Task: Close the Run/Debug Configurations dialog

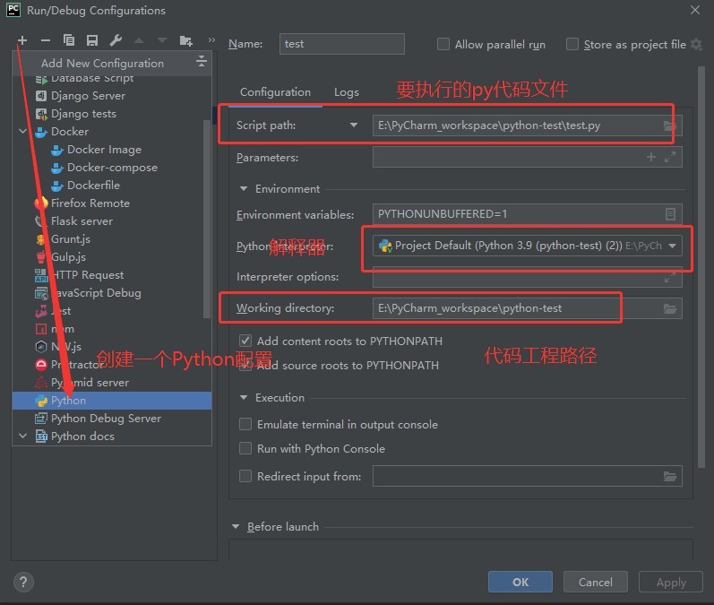Action: click(x=695, y=10)
